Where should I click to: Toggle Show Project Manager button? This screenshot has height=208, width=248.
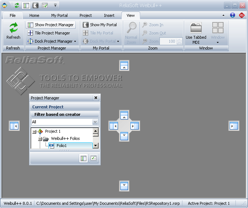pos(51,25)
